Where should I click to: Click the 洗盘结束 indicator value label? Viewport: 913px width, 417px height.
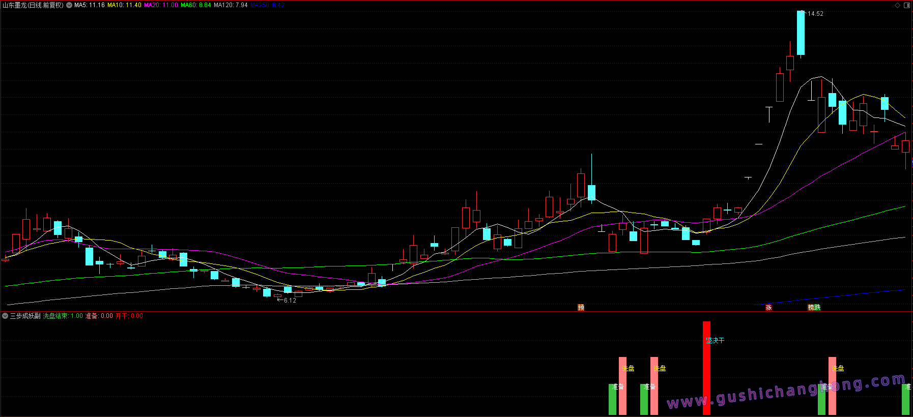tap(63, 316)
